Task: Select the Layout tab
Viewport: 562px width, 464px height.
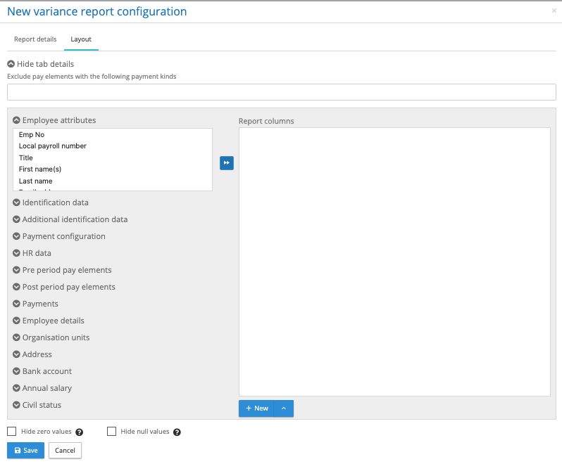Action: [81, 39]
